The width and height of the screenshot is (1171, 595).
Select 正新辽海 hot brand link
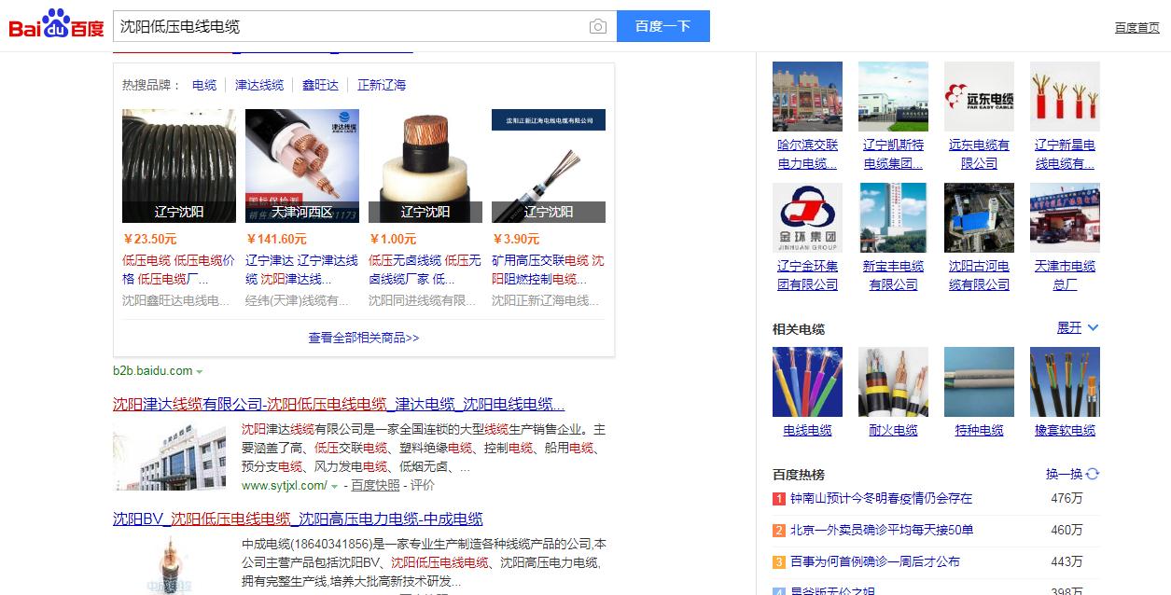(382, 85)
